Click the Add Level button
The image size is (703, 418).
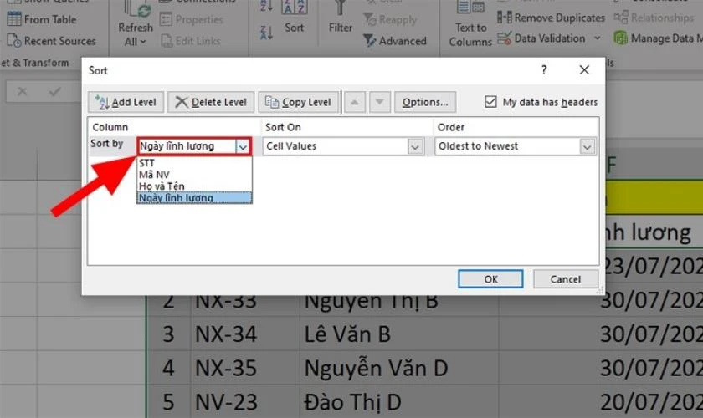point(126,102)
